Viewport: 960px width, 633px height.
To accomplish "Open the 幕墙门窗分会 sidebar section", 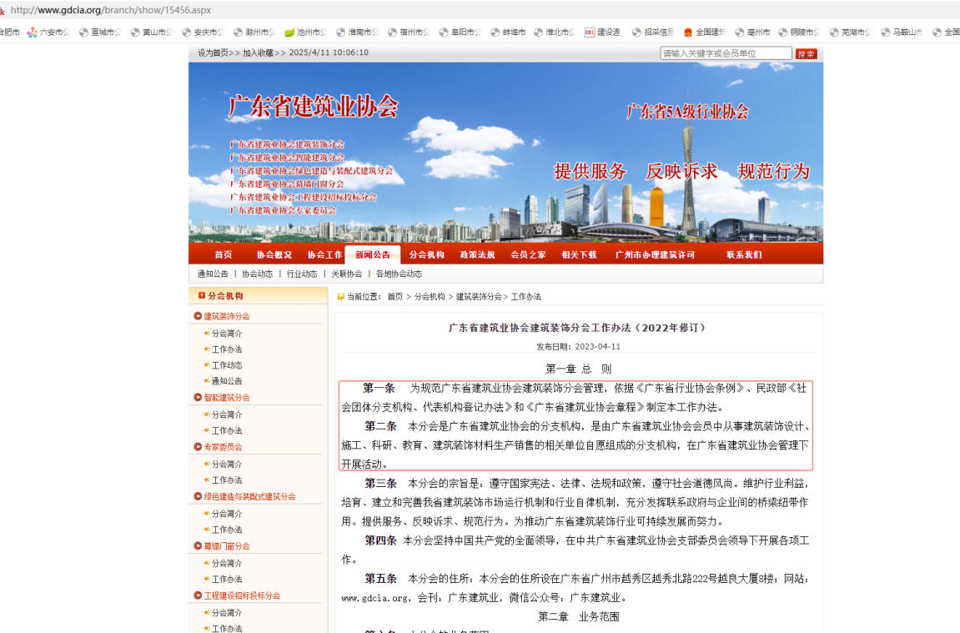I will [x=227, y=546].
